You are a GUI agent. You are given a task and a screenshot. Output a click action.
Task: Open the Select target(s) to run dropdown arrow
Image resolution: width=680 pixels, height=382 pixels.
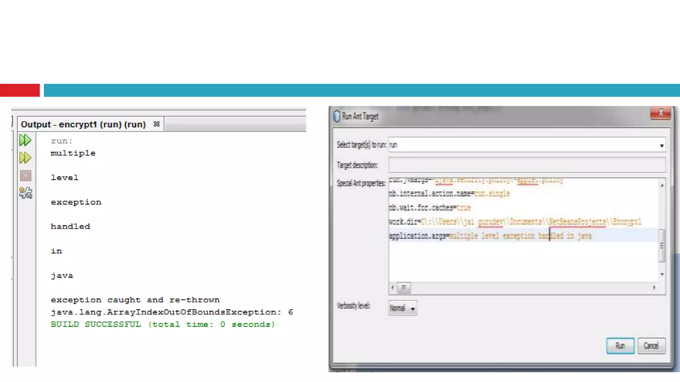coord(661,146)
